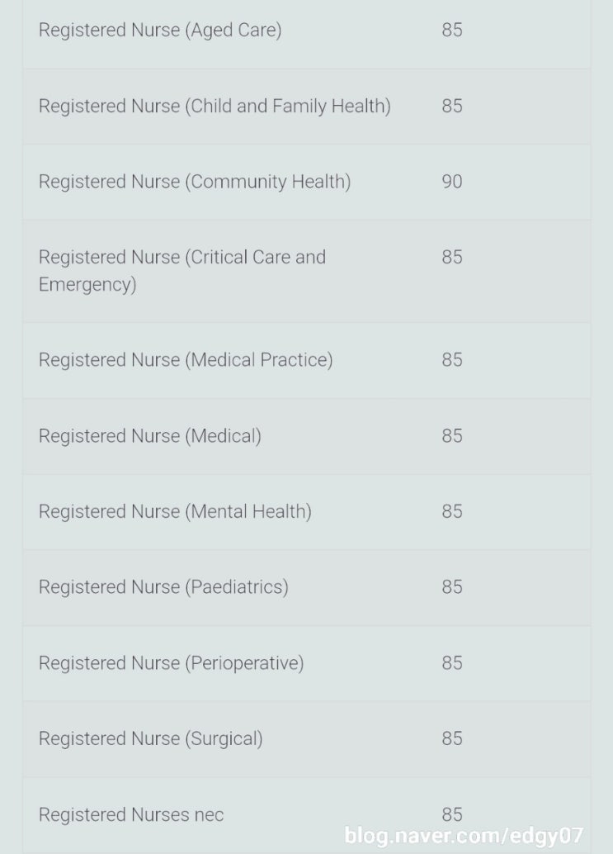Click Registered Nurse (Perioperative) row label
This screenshot has height=854, width=613.
[x=171, y=663]
